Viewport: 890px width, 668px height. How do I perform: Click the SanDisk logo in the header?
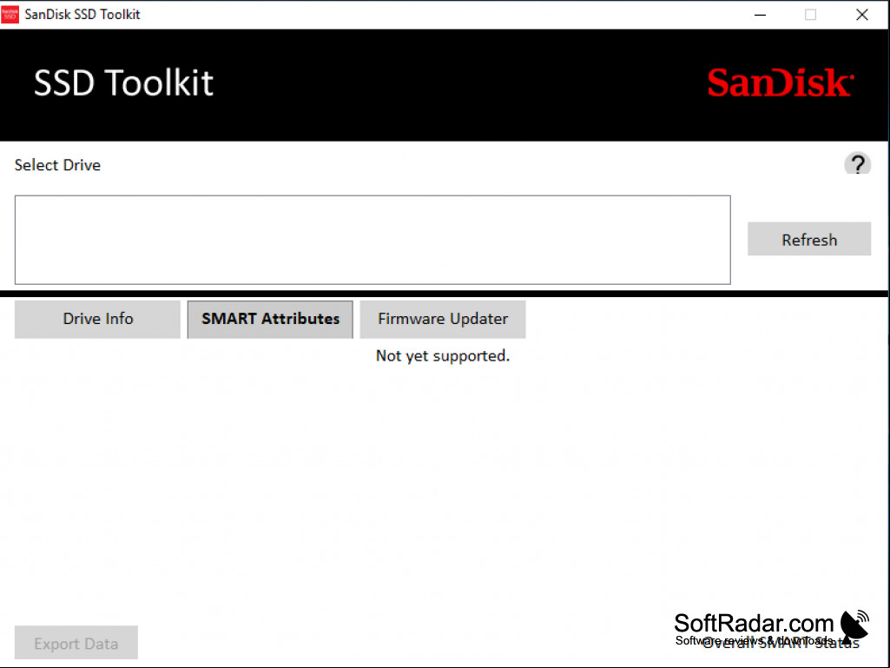[781, 83]
